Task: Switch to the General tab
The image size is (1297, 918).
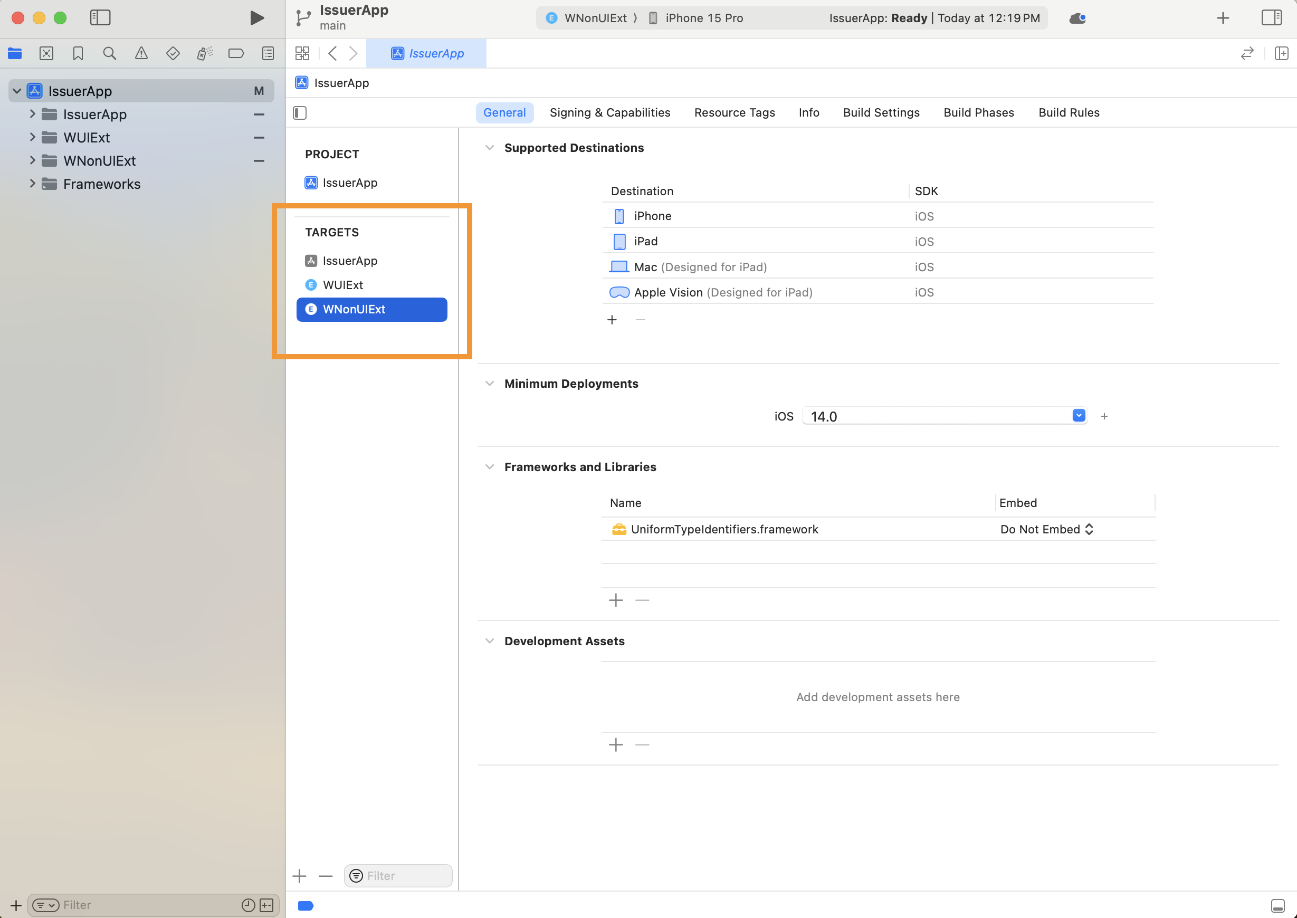Action: click(504, 112)
